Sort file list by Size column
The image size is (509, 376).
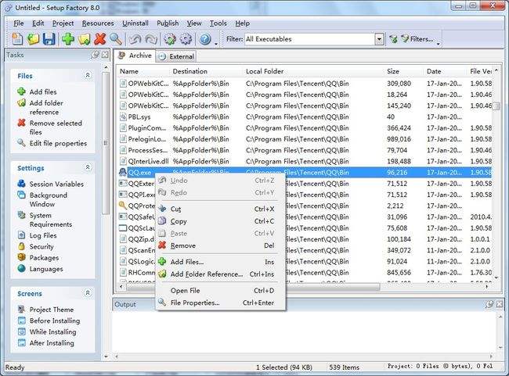(403, 71)
